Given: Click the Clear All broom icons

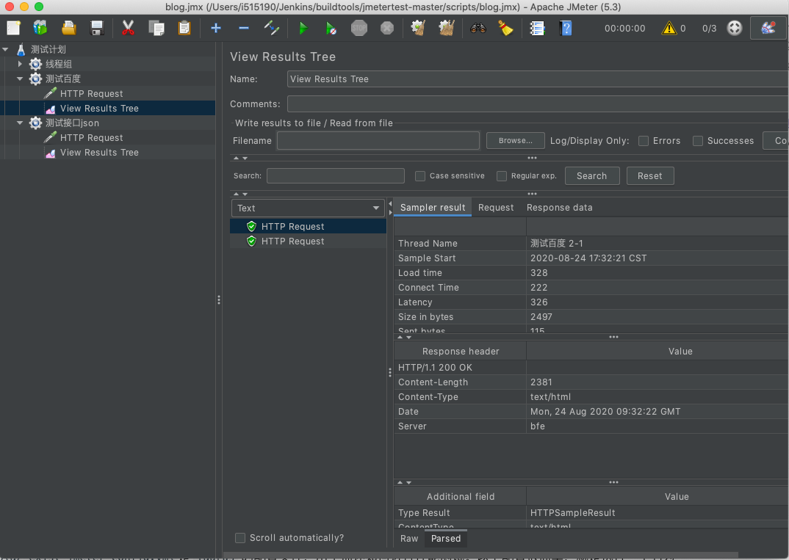Looking at the screenshot, I should 447,29.
